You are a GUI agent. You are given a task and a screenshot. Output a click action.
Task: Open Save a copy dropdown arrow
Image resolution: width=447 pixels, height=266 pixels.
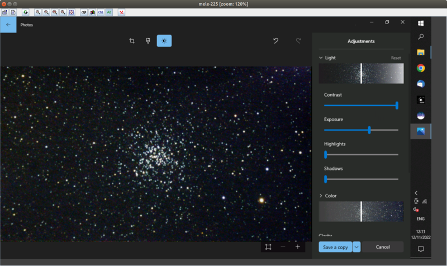356,247
